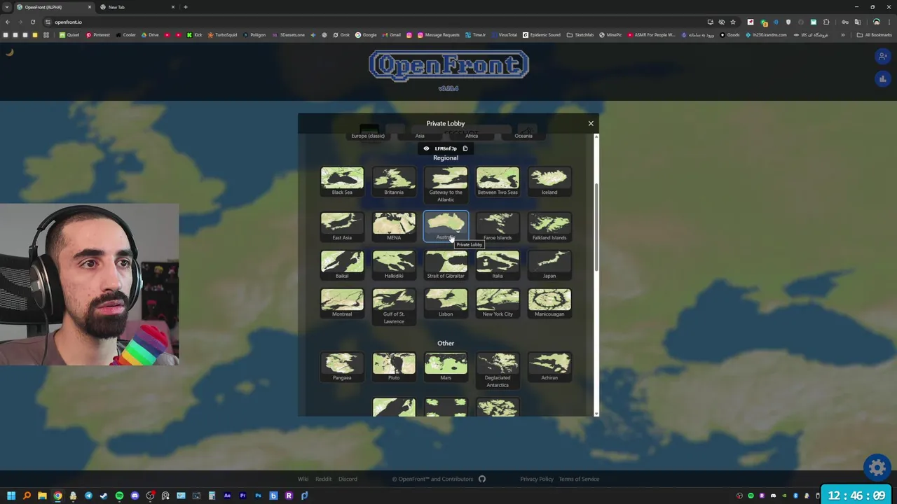Select the Black Sea map

342,181
